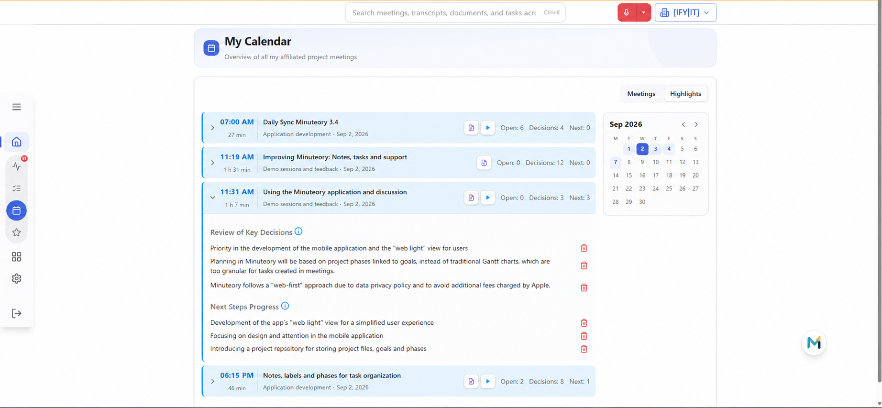Open the activity icon with notification badge

point(17,166)
